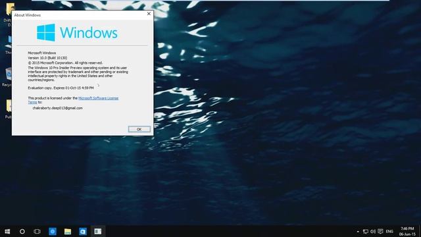Switch input language via ENG indicator
The height and width of the screenshot is (237, 421).
tap(389, 231)
